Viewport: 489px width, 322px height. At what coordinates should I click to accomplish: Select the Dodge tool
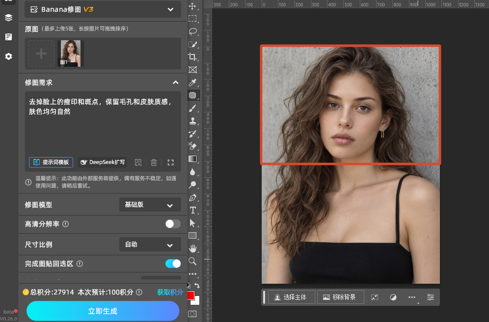point(193,185)
